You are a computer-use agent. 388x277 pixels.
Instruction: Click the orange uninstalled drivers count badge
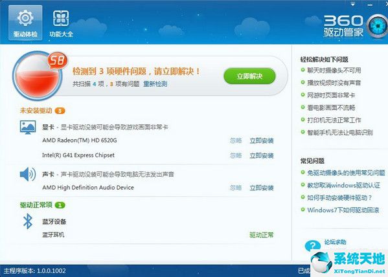(x=60, y=111)
